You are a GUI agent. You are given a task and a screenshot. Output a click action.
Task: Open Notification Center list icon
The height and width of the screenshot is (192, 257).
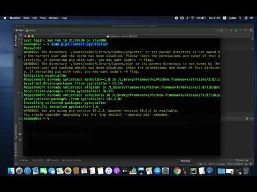pyautogui.click(x=251, y=18)
